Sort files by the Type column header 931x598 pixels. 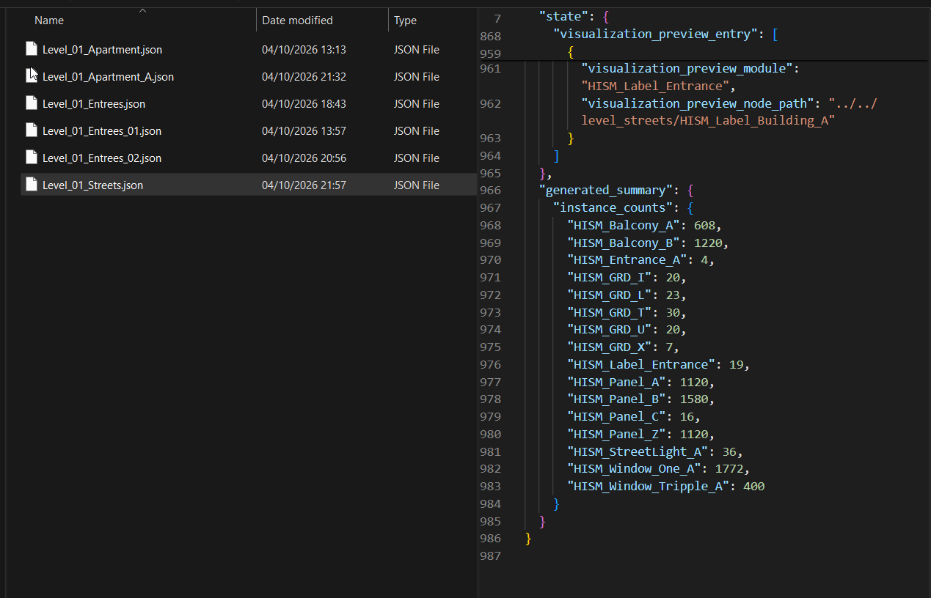point(405,21)
